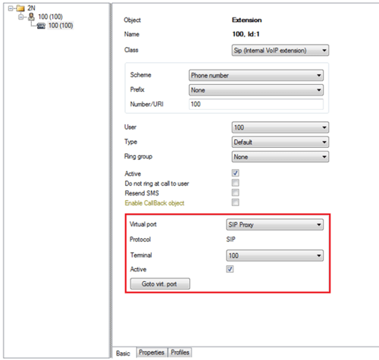Enable the Resend SMS checkbox
The width and height of the screenshot is (379, 360).
click(x=235, y=193)
